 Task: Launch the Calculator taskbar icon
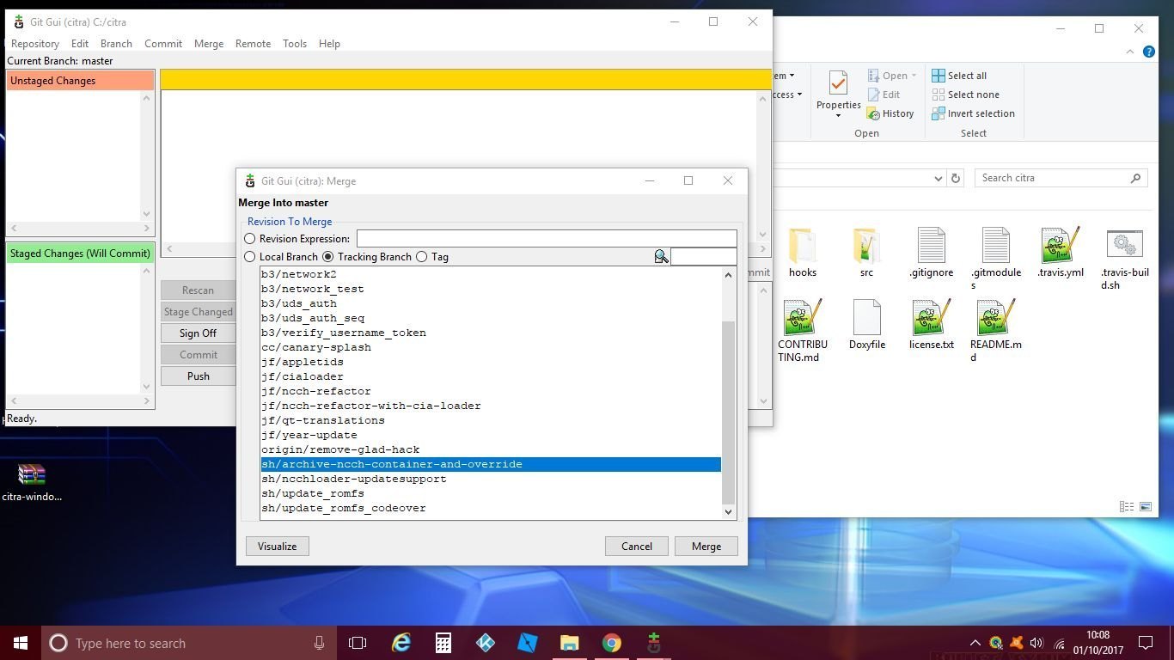(x=443, y=643)
